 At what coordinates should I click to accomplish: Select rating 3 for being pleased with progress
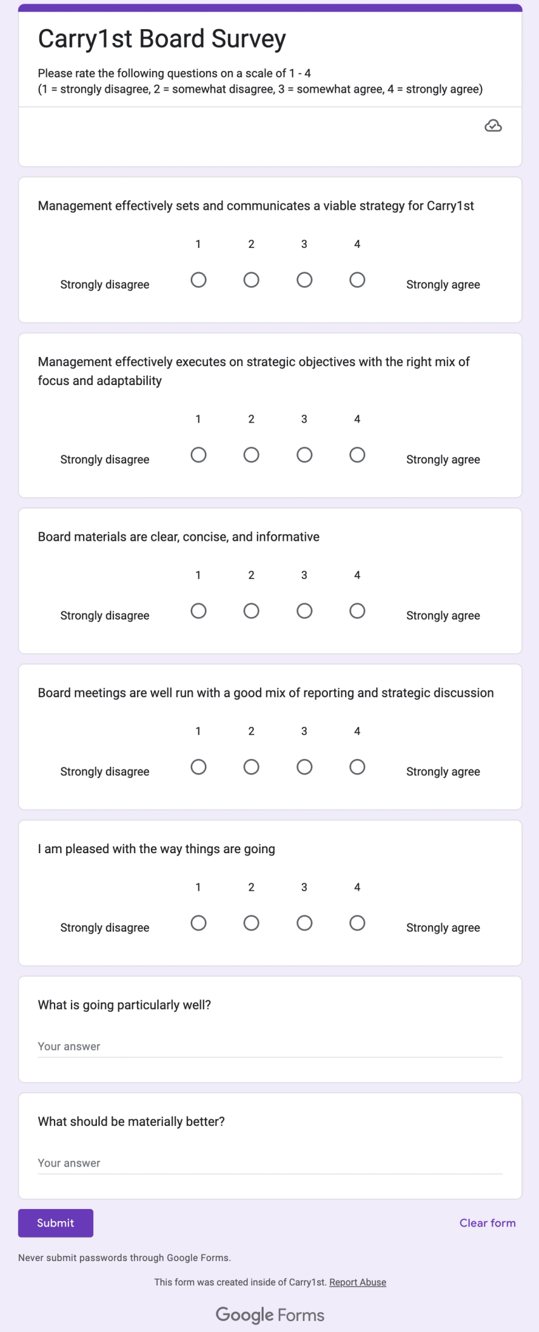(304, 923)
